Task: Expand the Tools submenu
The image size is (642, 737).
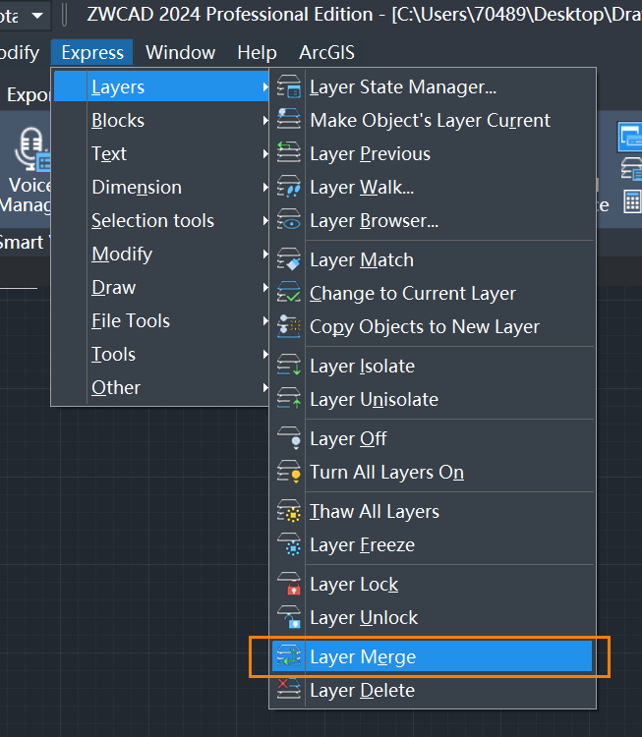Action: tap(161, 354)
